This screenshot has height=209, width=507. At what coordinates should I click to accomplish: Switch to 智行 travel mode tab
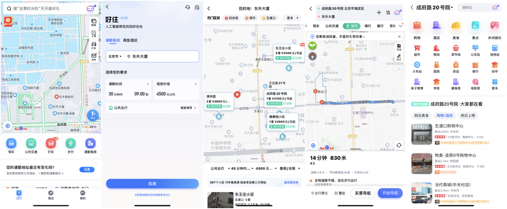380,26
